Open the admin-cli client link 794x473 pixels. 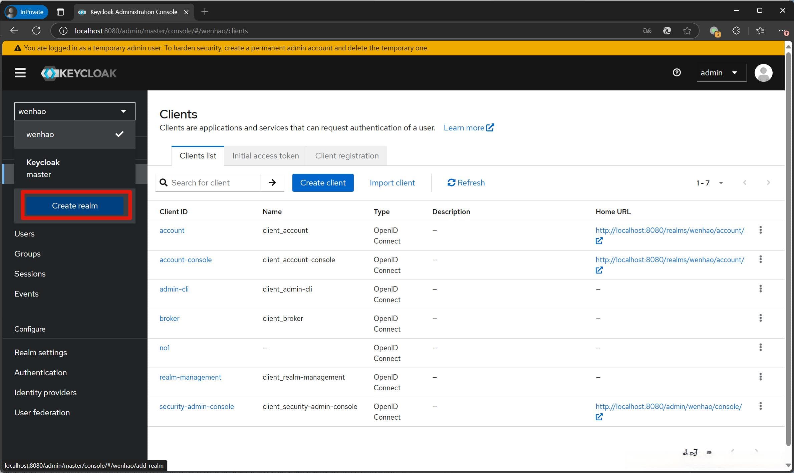click(174, 289)
